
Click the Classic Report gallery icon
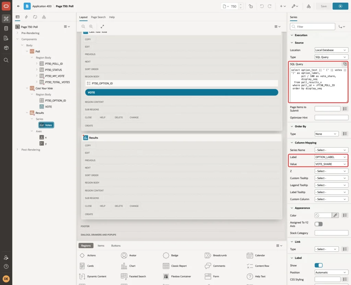click(x=166, y=266)
